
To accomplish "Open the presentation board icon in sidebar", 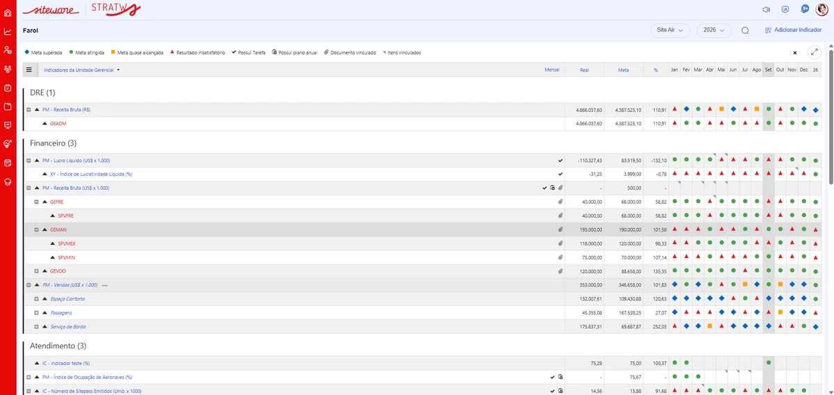I will pyautogui.click(x=8, y=125).
